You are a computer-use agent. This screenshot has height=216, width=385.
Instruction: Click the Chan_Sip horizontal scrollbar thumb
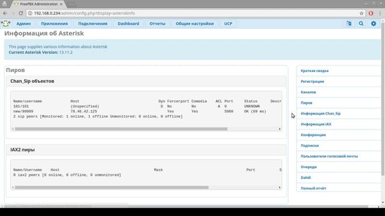coord(121,129)
